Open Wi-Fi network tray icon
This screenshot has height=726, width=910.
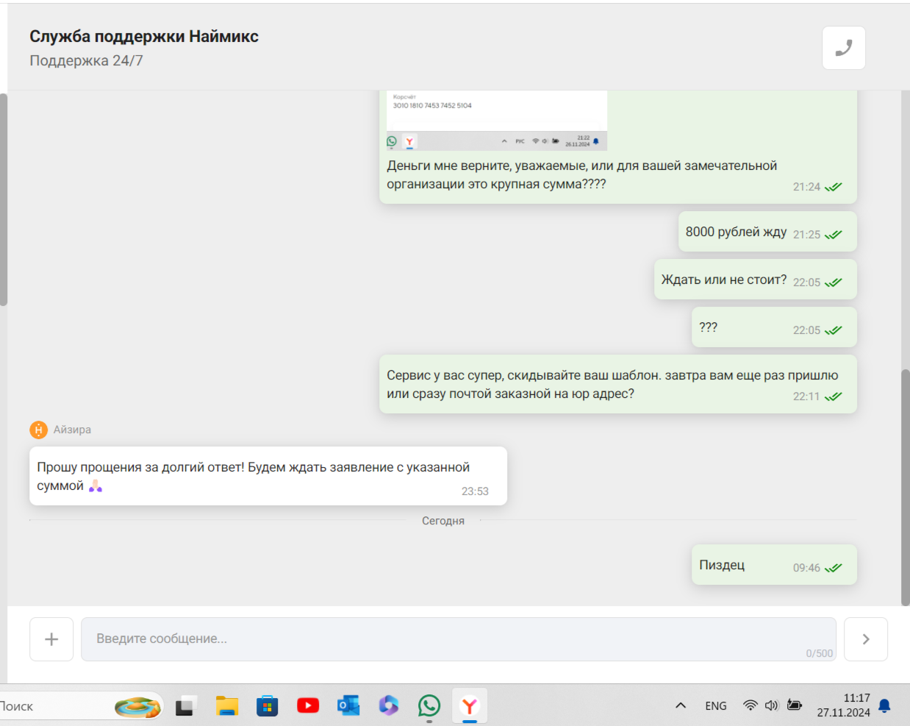pyautogui.click(x=750, y=705)
